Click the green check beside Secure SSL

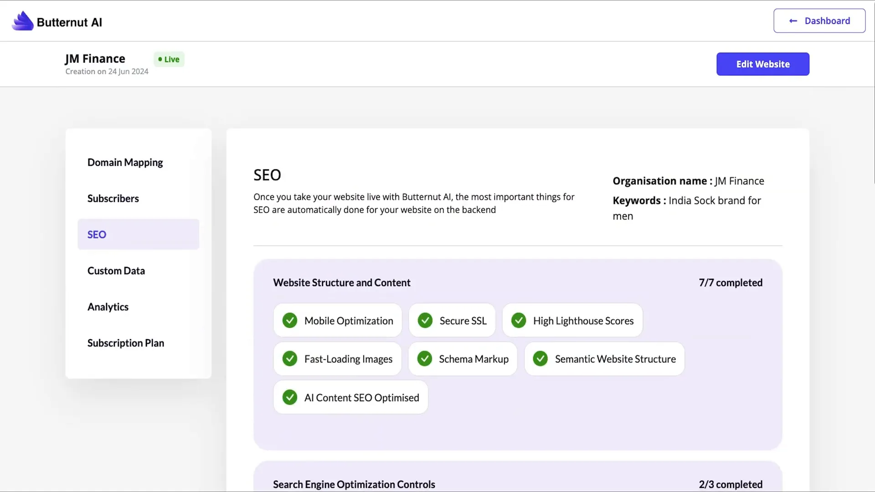point(425,320)
